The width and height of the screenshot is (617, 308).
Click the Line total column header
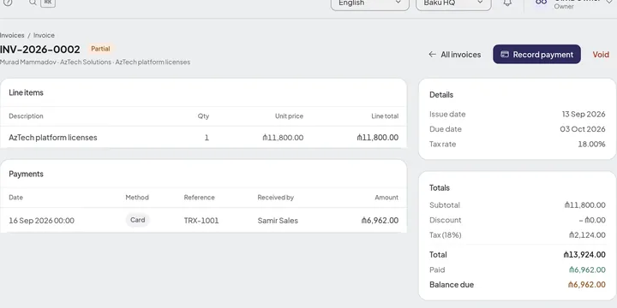click(385, 116)
